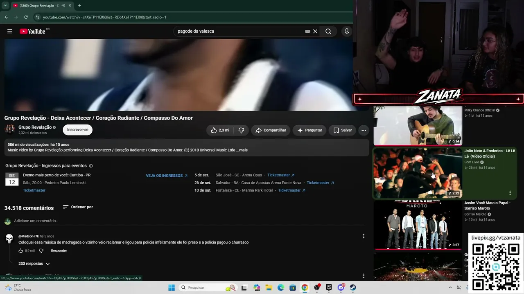
Task: Open OBS Studio from the taskbar
Action: [x=317, y=287]
